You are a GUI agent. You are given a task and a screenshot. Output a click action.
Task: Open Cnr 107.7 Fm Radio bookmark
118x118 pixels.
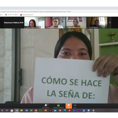tap(12, 15)
